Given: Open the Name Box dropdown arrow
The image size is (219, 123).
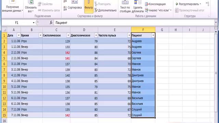Looking at the screenshot, I should point(34,23).
